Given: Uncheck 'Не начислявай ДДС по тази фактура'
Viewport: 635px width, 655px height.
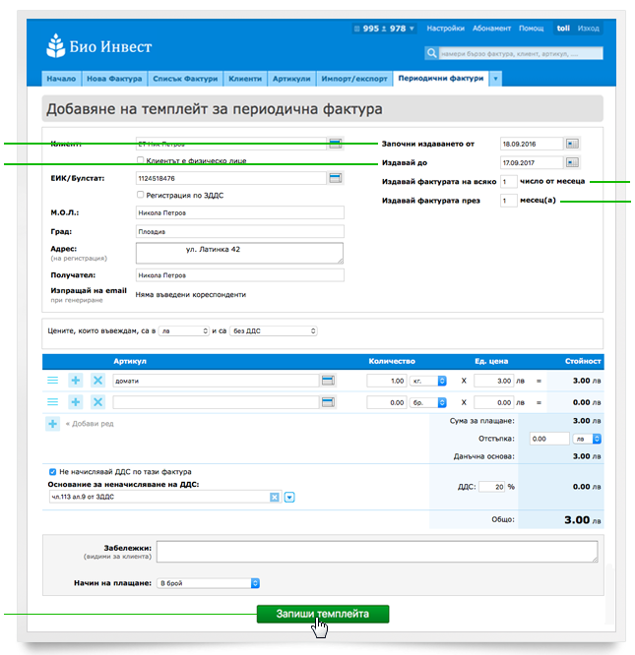Looking at the screenshot, I should 52,472.
